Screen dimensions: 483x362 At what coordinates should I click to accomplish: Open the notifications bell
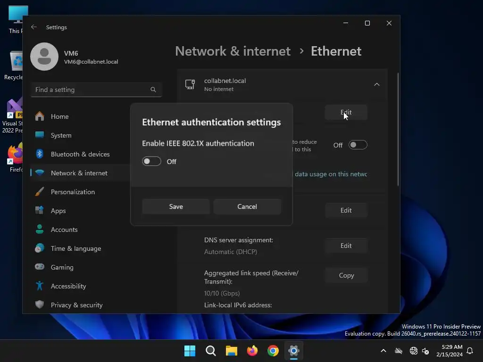(470, 351)
